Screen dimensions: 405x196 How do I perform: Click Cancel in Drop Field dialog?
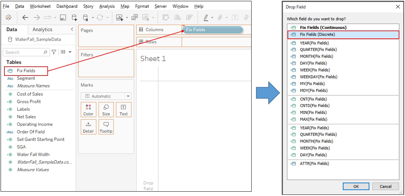pyautogui.click(x=385, y=186)
